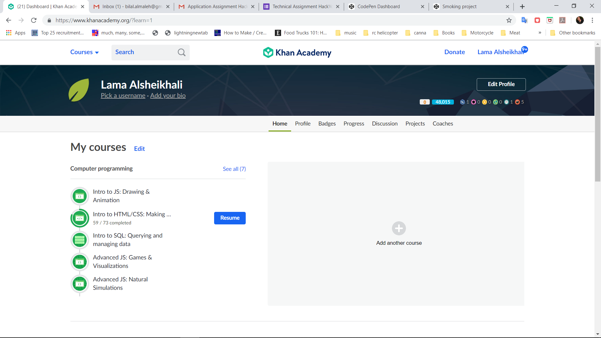Open the Google Translate extension
This screenshot has height=338, width=601.
(x=525, y=20)
